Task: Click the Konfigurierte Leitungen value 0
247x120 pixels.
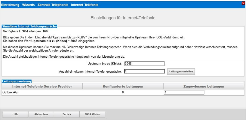Action: [x=123, y=92]
